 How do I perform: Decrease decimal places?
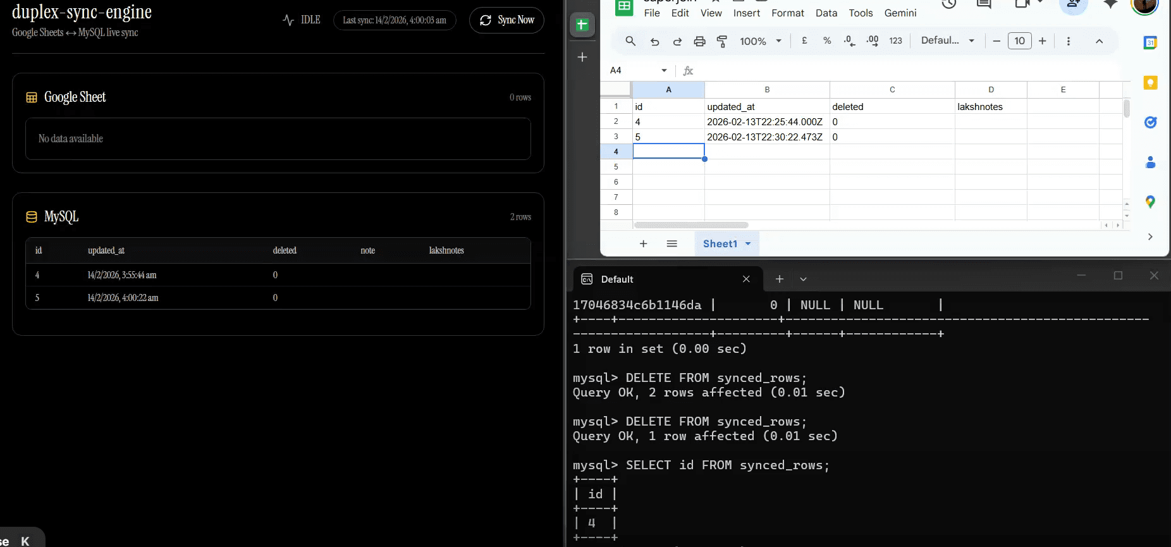pos(850,41)
